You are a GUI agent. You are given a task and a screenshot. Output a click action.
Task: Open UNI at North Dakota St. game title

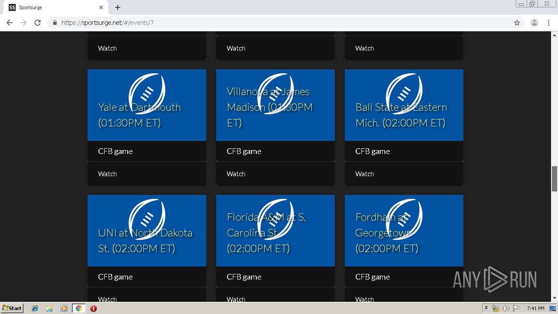tap(145, 241)
